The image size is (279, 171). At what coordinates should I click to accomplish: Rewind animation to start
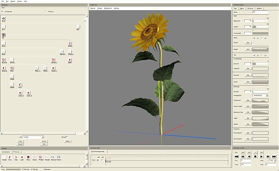(236, 156)
